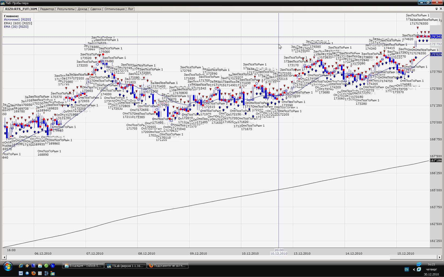Select the EMA1 (600) [RIZ0] legend entry
The image size is (444, 277).
(x=18, y=23)
